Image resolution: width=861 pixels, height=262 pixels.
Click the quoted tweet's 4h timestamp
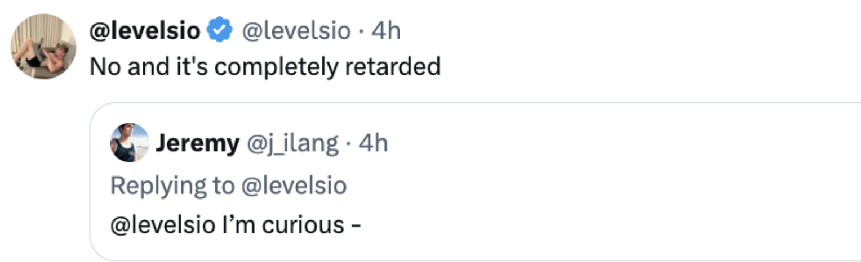[374, 143]
